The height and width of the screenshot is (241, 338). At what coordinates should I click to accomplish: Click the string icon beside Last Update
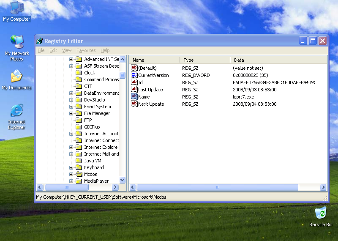click(134, 89)
